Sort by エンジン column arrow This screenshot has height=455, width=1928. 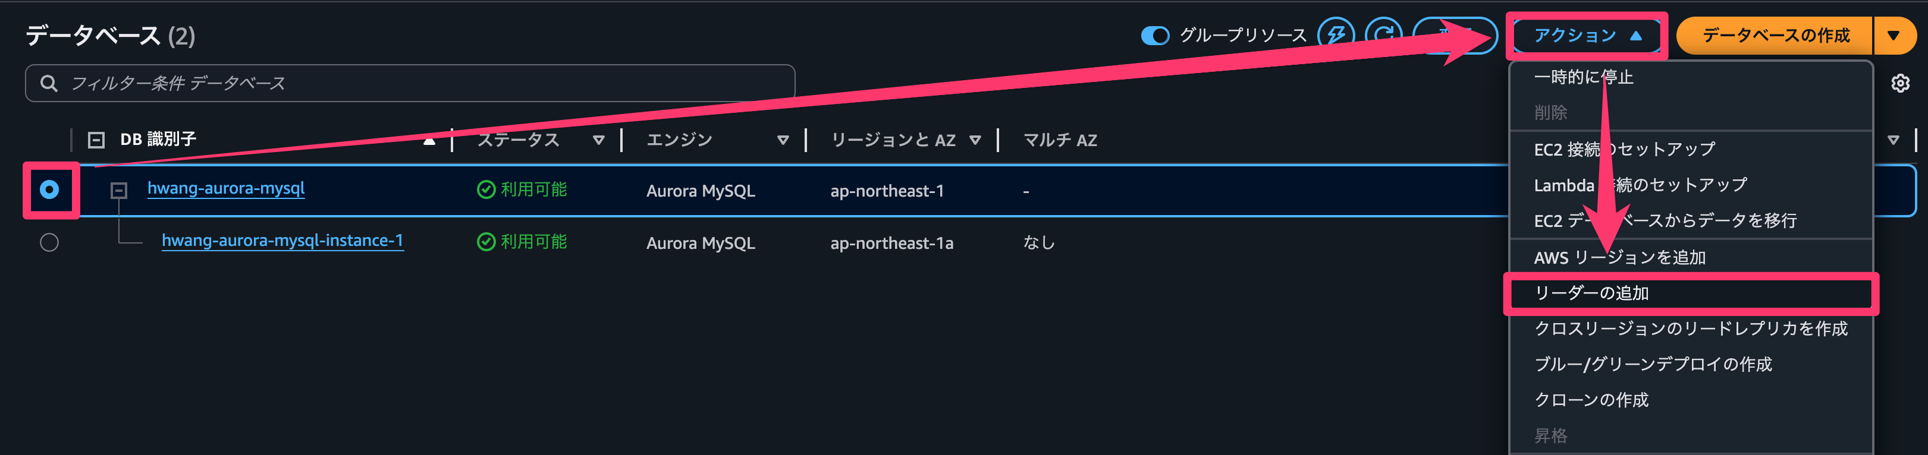coord(782,140)
